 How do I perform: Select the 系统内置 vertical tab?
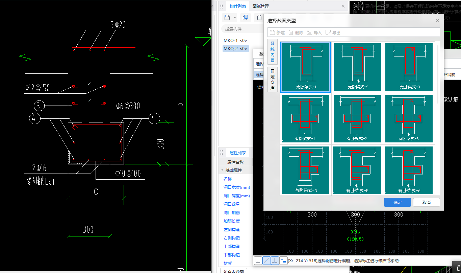point(273,52)
